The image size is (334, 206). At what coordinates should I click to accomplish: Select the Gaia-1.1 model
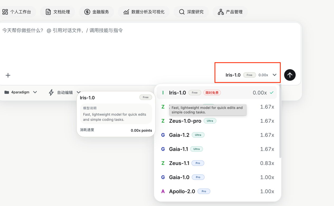click(217, 149)
